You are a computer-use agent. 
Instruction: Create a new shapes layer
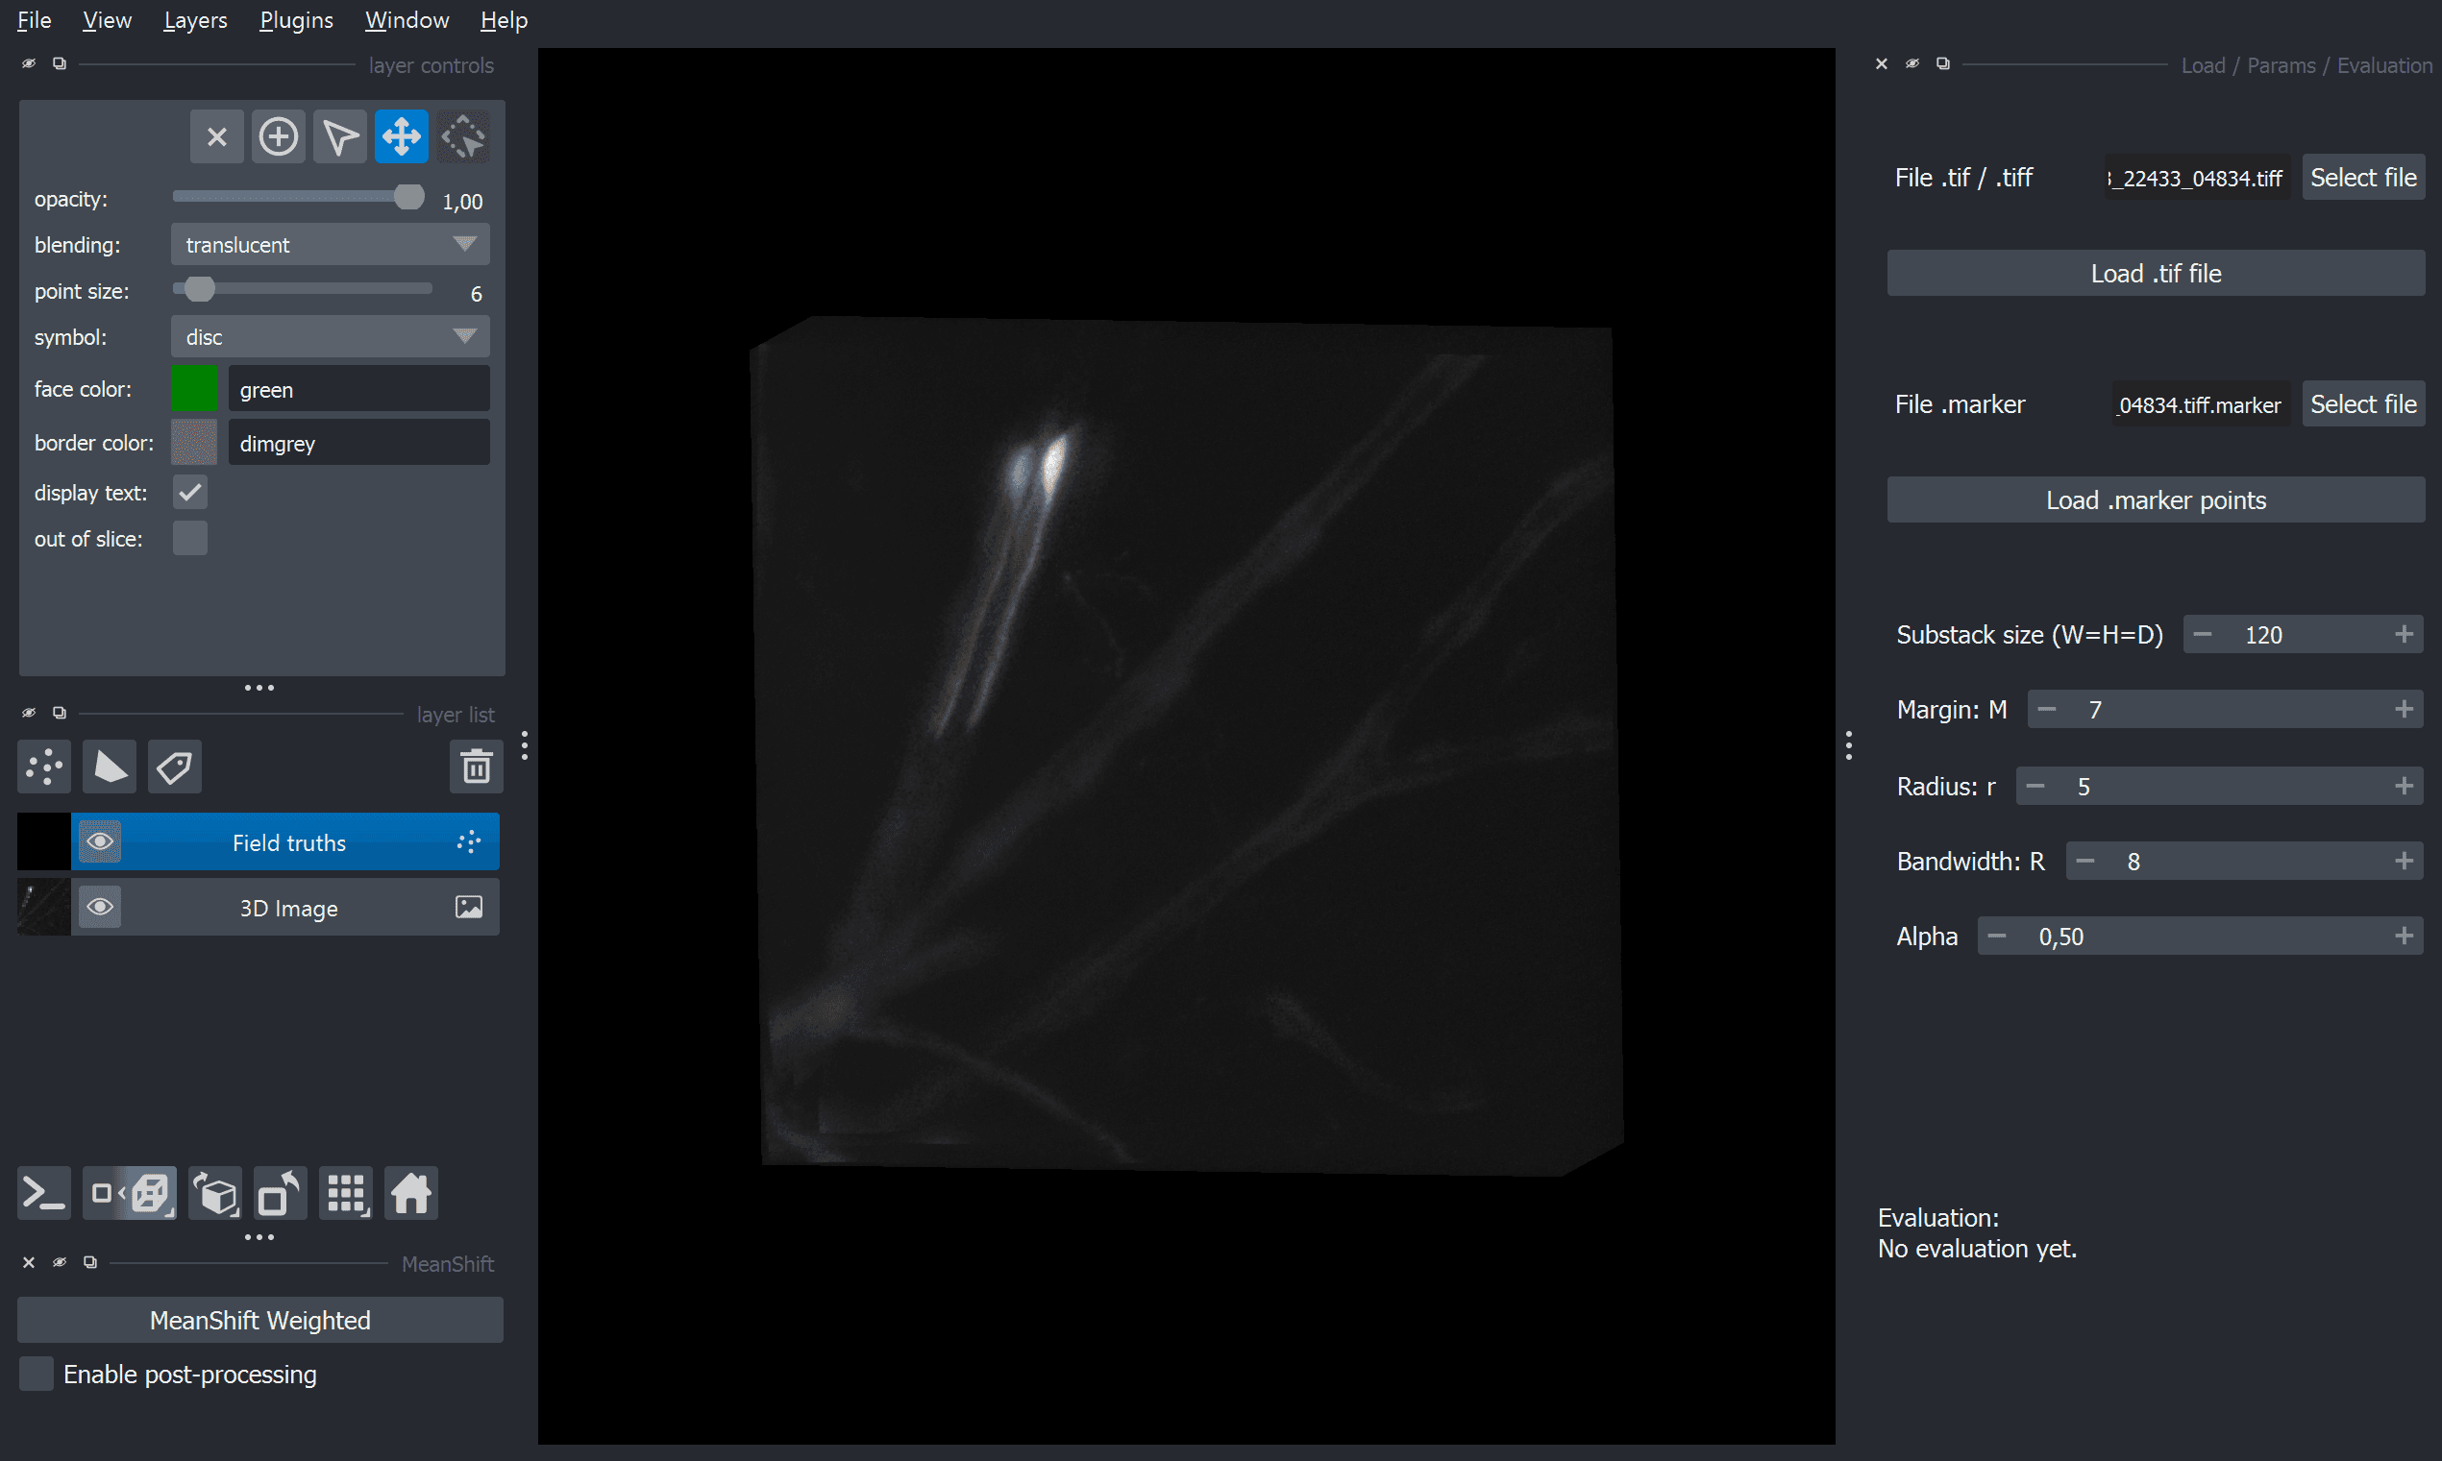110,767
